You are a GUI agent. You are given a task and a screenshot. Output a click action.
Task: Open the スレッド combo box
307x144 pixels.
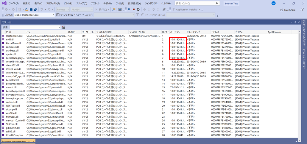click(x=114, y=15)
